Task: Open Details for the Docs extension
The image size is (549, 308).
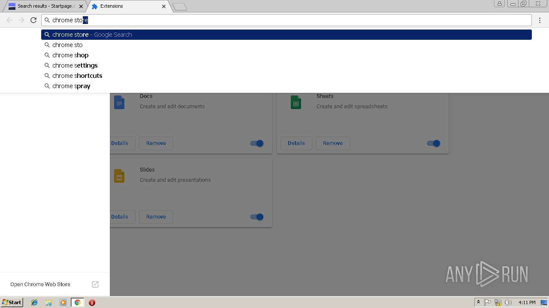Action: (122, 143)
